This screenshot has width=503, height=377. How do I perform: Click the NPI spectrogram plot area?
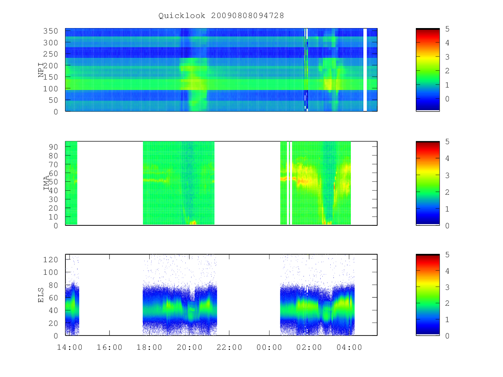221,70
